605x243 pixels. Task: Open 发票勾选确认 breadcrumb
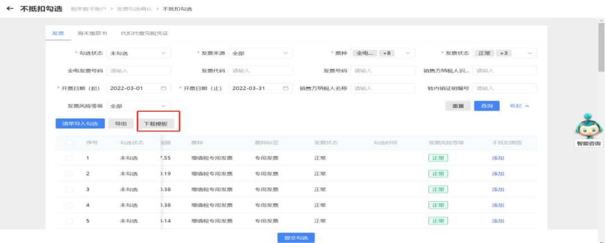coord(135,9)
